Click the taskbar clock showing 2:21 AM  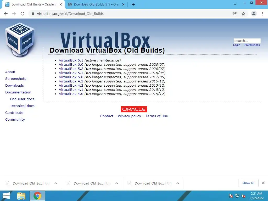[256, 196]
